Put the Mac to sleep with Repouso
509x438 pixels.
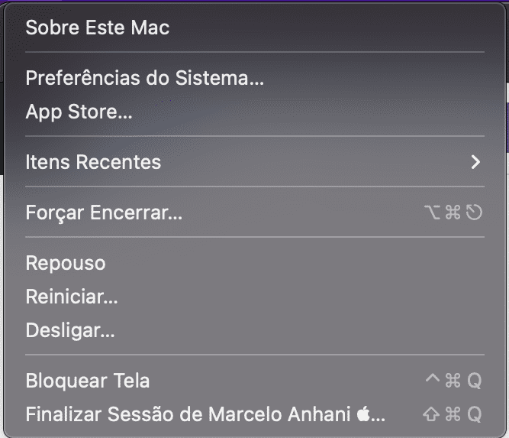(x=66, y=263)
